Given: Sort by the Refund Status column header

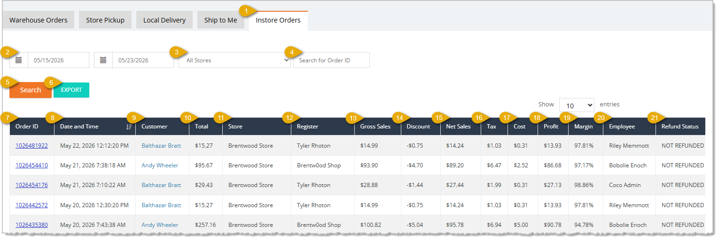Looking at the screenshot, I should [x=680, y=127].
